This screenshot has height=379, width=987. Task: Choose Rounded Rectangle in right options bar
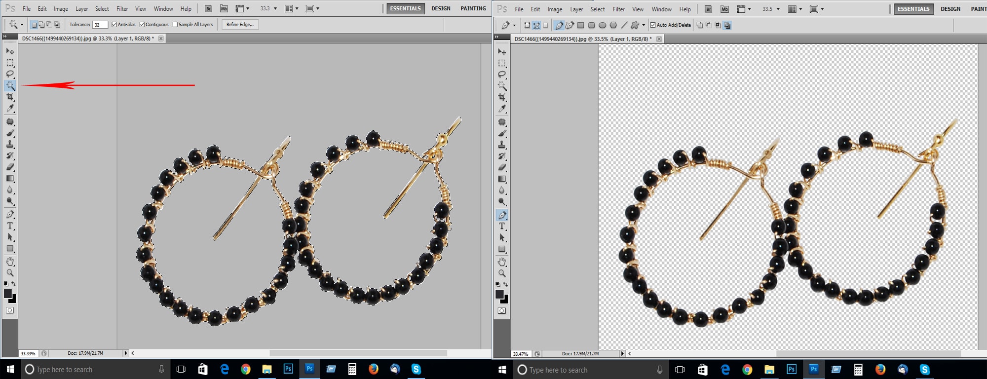pos(591,25)
